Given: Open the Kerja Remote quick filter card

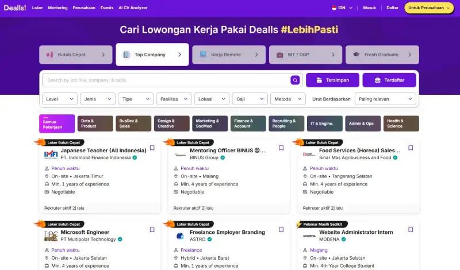Looking at the screenshot, I should tap(229, 55).
